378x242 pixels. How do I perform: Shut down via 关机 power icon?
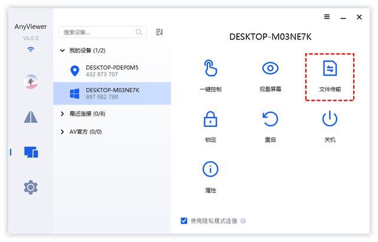tap(330, 119)
